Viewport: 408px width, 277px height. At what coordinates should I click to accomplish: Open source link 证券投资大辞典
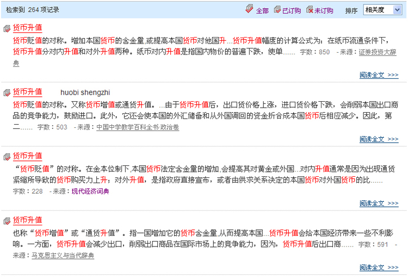[378, 52]
